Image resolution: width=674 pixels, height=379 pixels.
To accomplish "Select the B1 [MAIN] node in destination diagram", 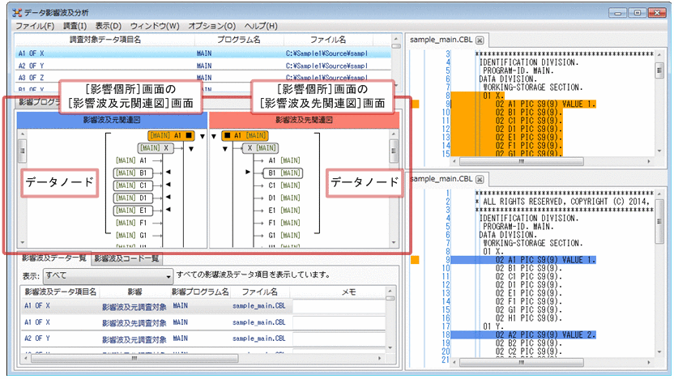I will 283,172.
